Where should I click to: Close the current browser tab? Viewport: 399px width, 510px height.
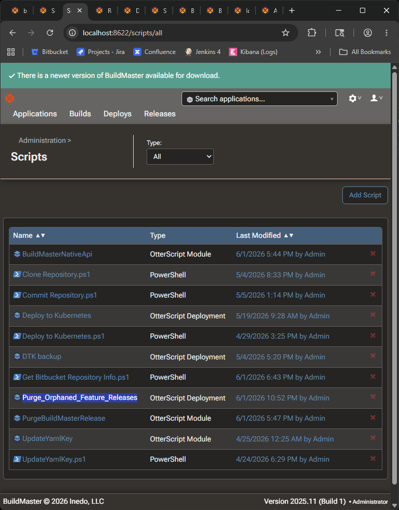pos(80,10)
